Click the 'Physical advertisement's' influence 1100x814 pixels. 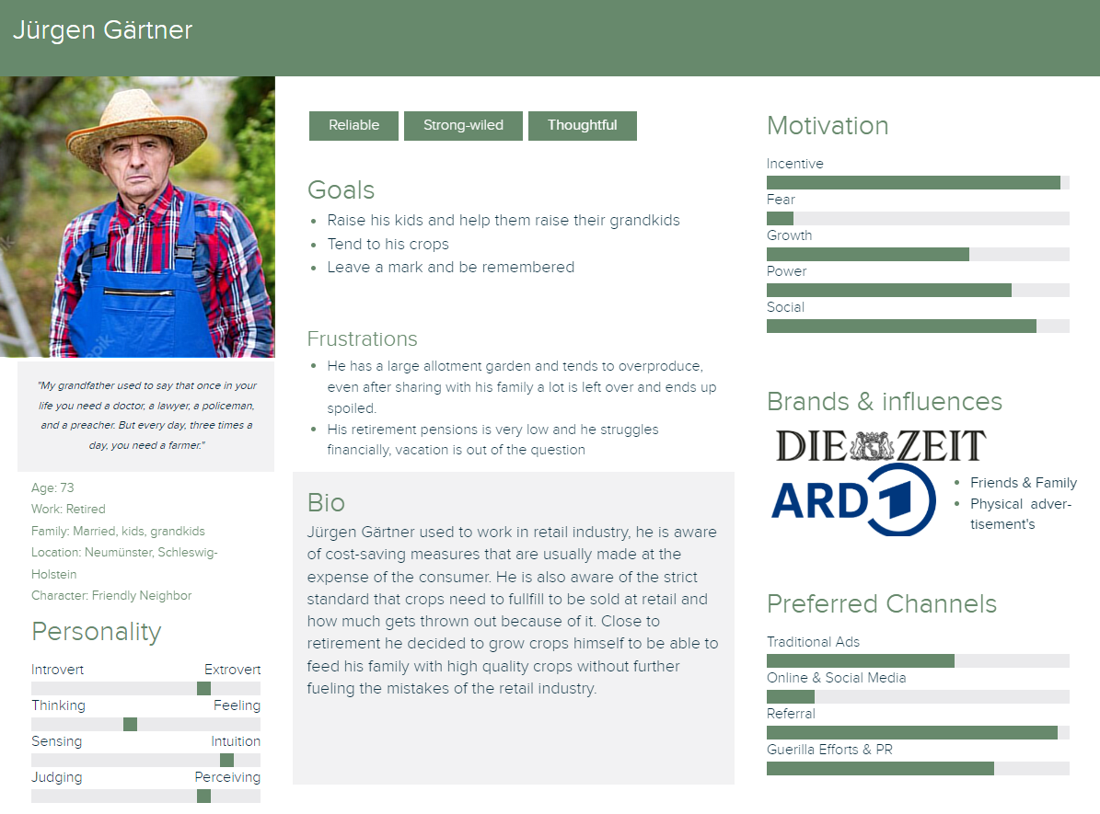click(1021, 514)
